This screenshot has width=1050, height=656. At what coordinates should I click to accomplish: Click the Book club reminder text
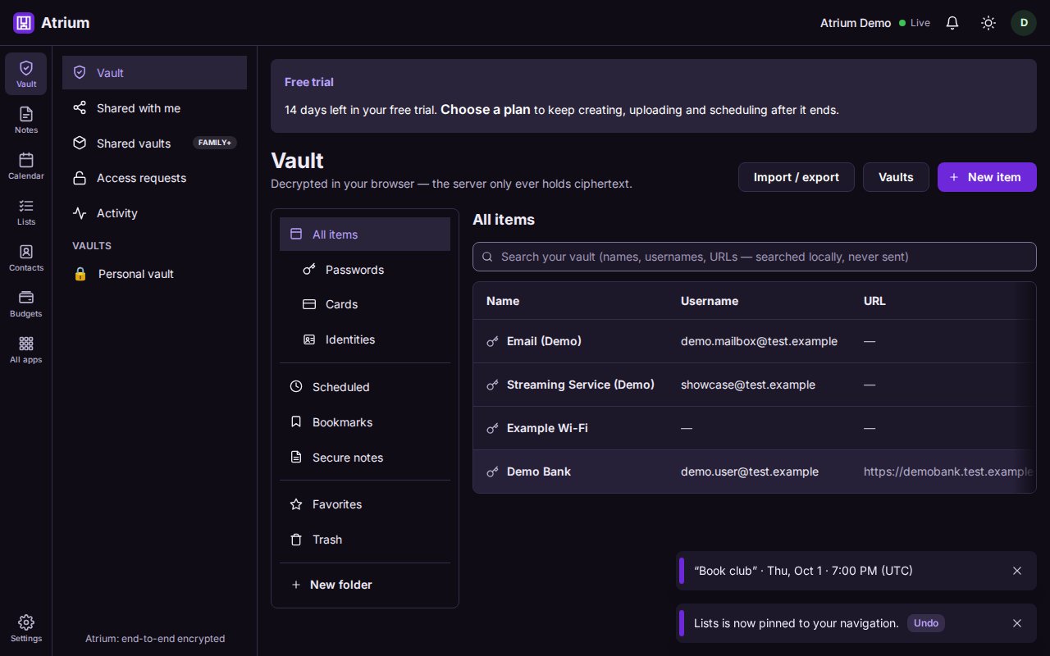pyautogui.click(x=803, y=571)
